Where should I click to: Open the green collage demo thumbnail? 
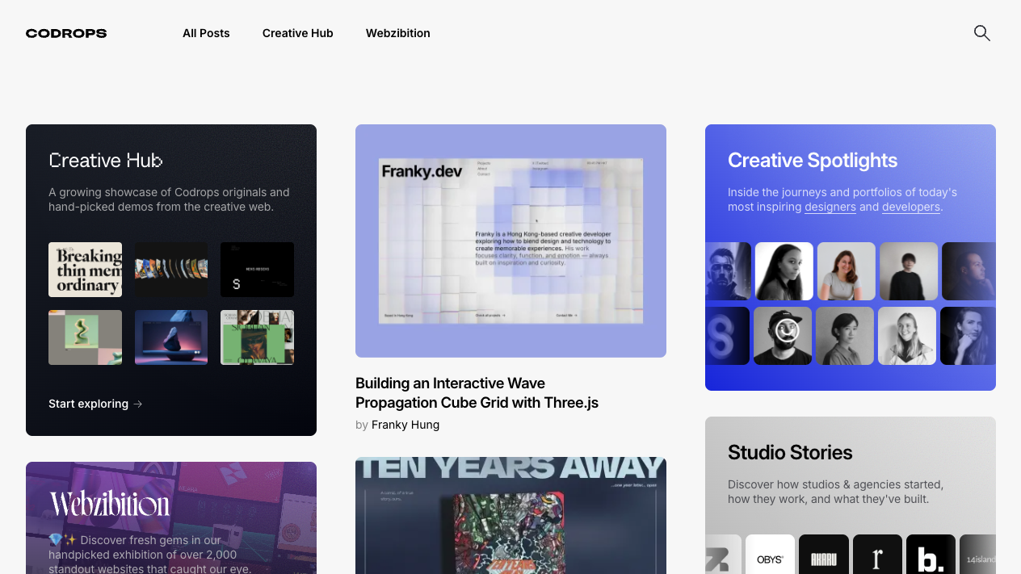pos(257,337)
